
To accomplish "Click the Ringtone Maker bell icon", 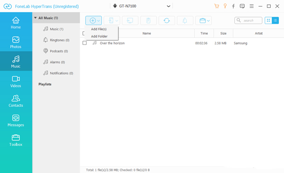I will coord(185,20).
